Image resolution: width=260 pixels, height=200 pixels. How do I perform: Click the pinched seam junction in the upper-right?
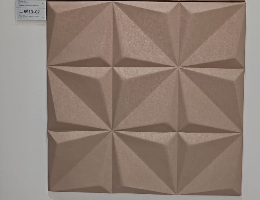[x=179, y=66]
